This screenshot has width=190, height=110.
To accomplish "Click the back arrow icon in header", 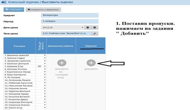I will 4,2.
